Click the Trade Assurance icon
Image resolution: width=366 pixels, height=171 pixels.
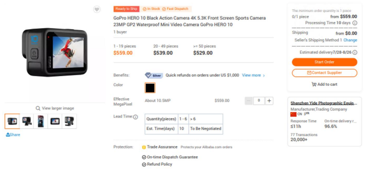[144, 147]
